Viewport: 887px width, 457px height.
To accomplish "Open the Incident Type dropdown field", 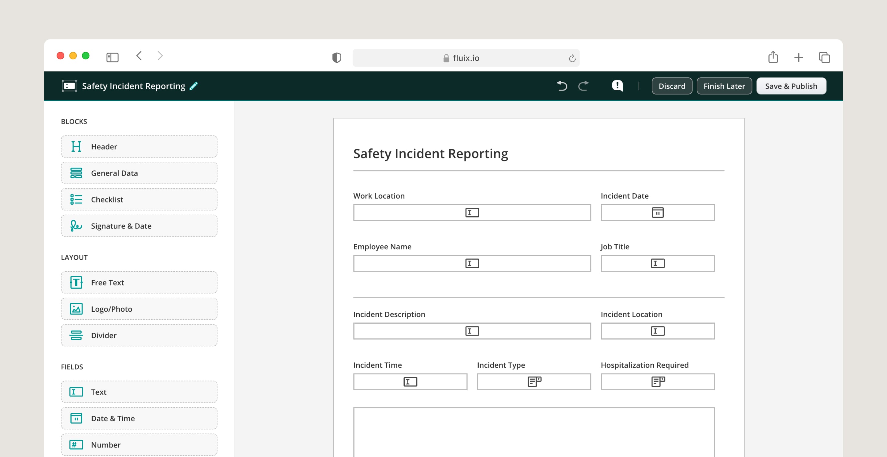I will pos(534,381).
